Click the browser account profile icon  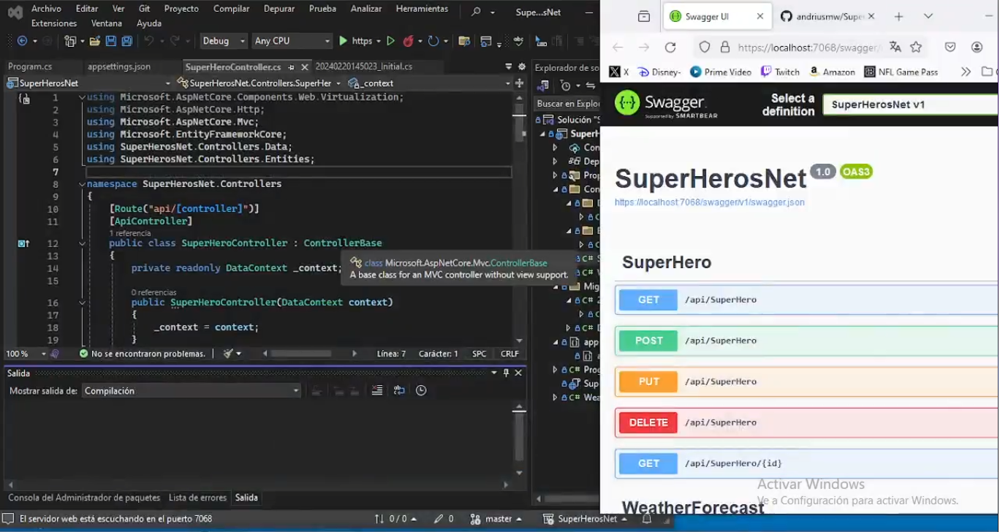click(977, 47)
